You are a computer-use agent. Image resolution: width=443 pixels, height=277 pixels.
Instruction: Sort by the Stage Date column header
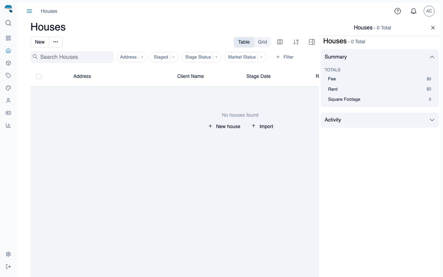tap(258, 76)
